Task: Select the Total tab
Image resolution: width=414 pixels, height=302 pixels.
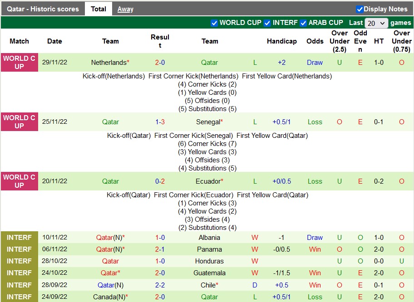Action: [99, 9]
